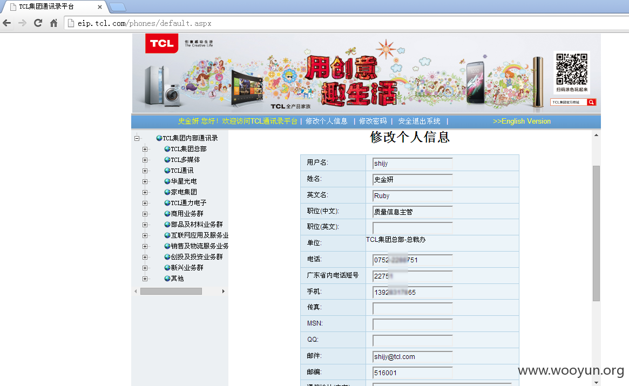Open the 修改密码 menu link
The image size is (629, 386).
373,121
